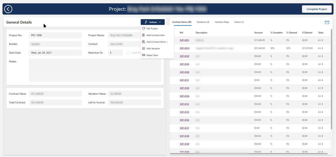Open contract item SCP-0138
The image size is (336, 157).
(x=184, y=136)
